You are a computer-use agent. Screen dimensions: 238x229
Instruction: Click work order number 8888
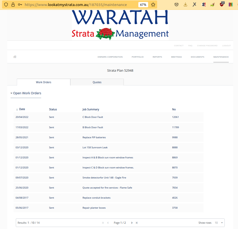pyautogui.click(x=175, y=147)
